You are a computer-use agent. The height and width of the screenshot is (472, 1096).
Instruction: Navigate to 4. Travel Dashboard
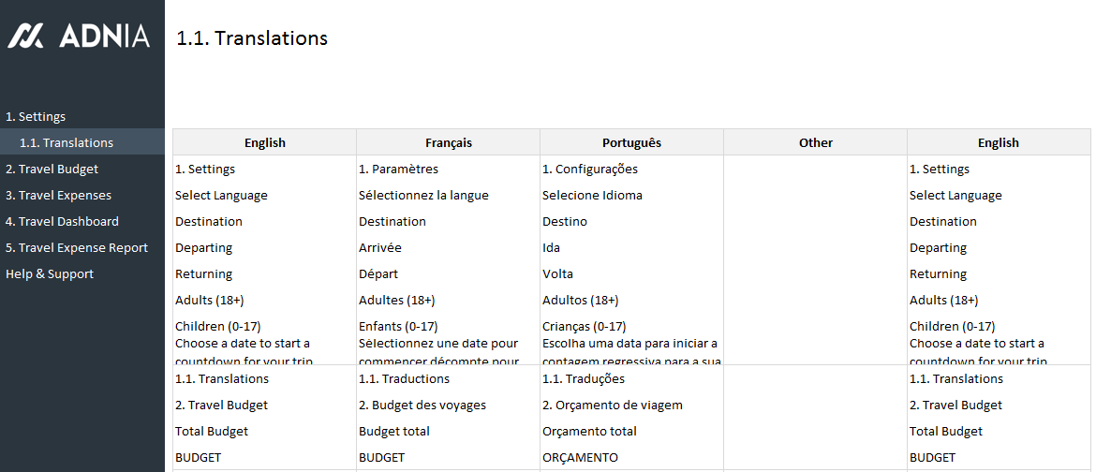point(62,222)
